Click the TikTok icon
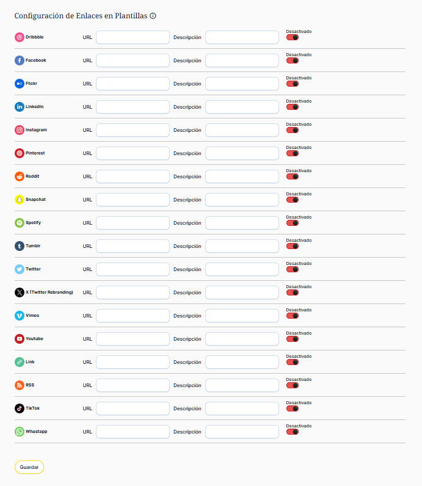The width and height of the screenshot is (422, 486). tap(20, 408)
